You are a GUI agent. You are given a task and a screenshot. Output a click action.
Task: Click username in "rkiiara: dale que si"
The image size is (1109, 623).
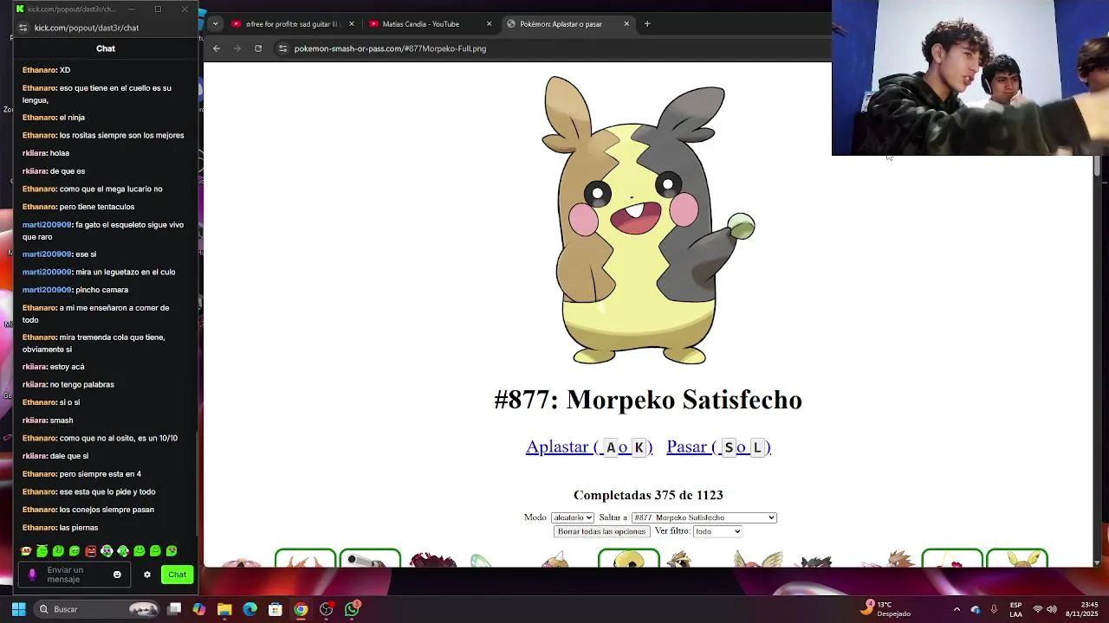(x=35, y=456)
